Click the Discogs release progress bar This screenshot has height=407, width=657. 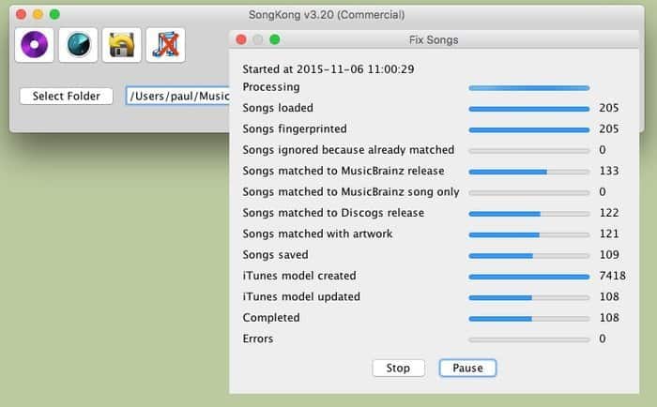click(x=528, y=214)
